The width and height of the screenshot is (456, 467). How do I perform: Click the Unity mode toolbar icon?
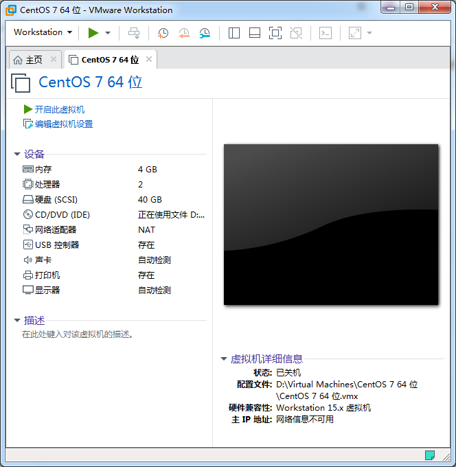point(296,33)
